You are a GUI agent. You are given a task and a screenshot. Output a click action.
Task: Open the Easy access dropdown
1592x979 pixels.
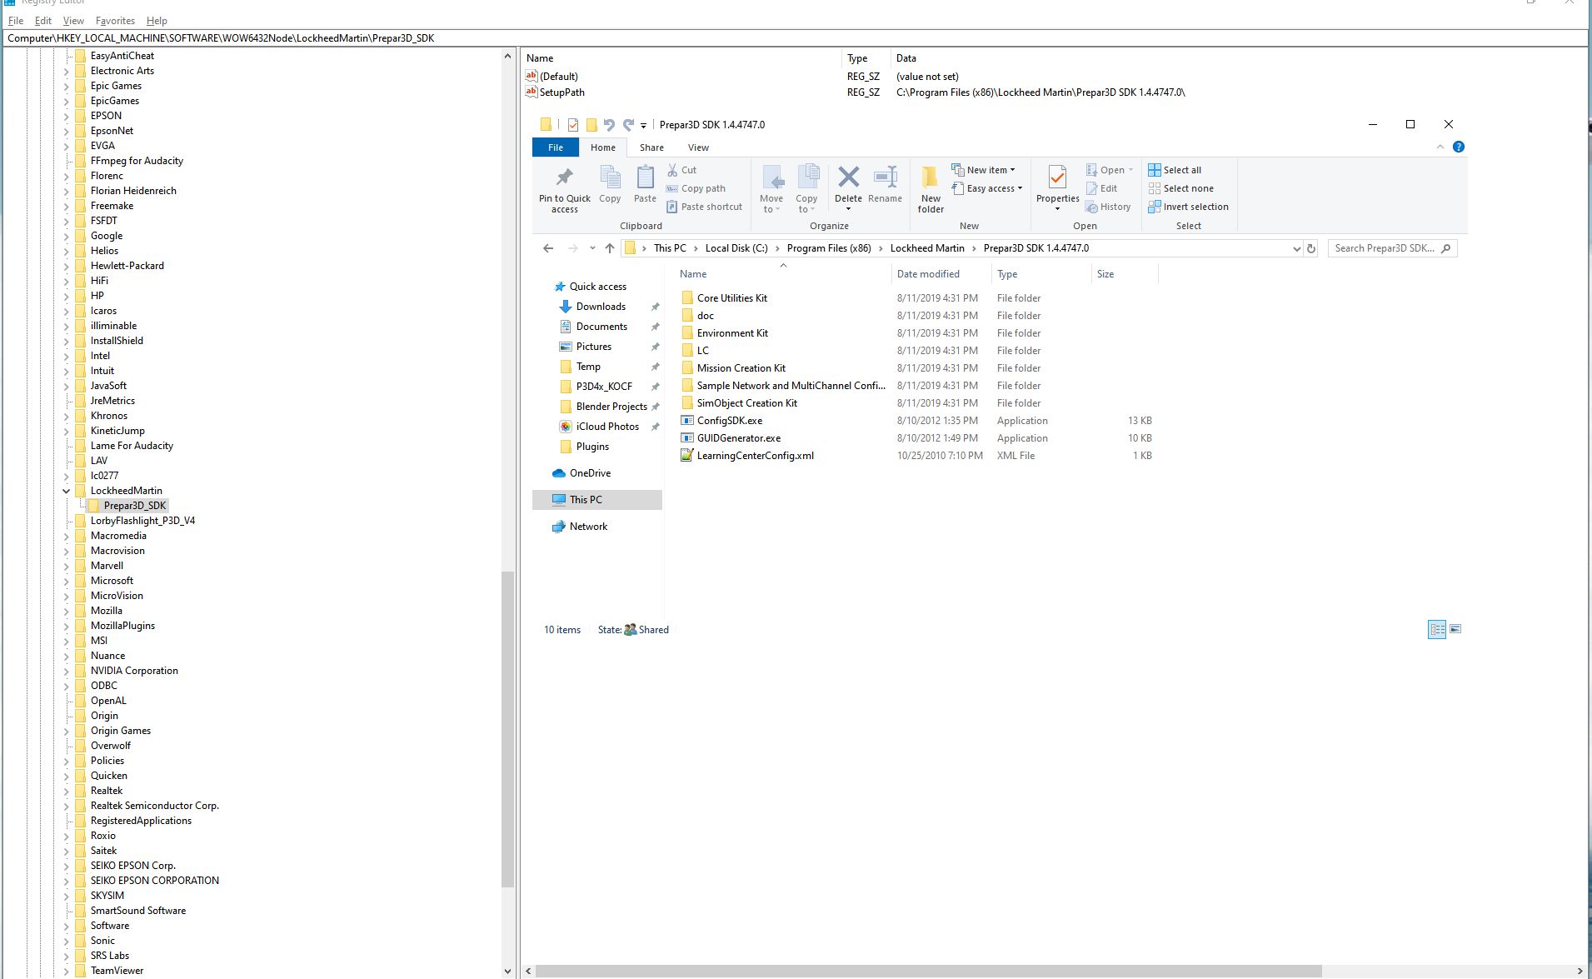point(987,188)
